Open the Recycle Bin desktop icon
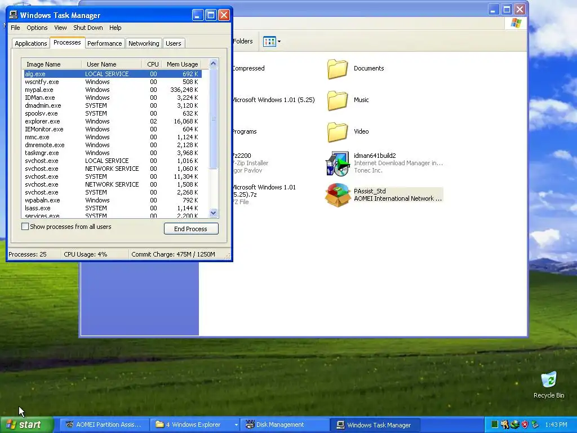The height and width of the screenshot is (433, 577). pyautogui.click(x=549, y=385)
